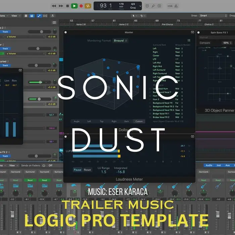
Task: Click the link icon in Loudness Meter window
Action: [192, 137]
